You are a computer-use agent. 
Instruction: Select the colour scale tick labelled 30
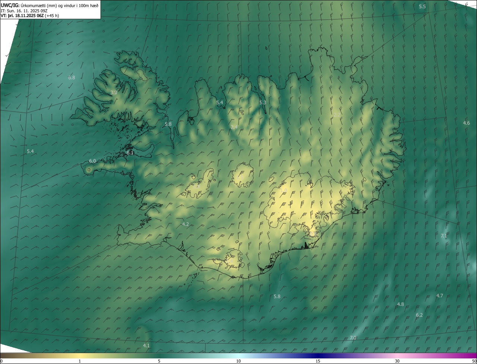(x=397, y=361)
